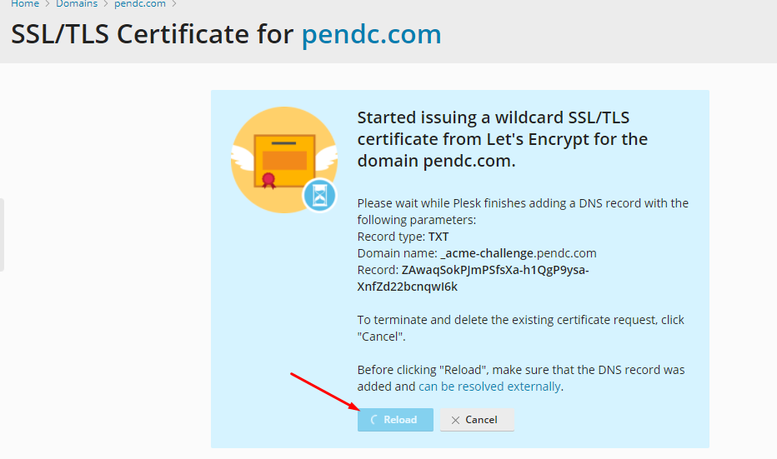Open the pendc.com breadcrumb link
The image size is (777, 459).
[140, 4]
